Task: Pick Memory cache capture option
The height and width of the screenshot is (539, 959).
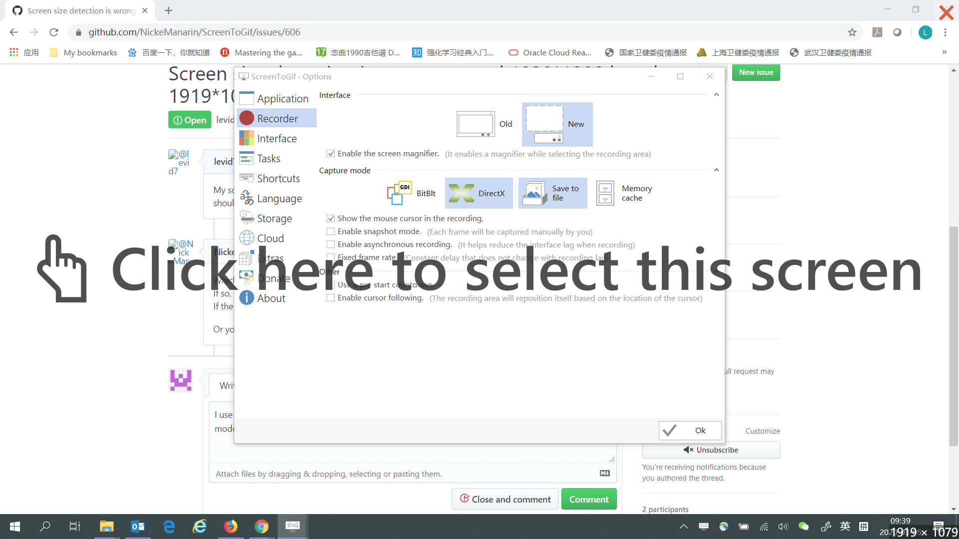Action: click(625, 193)
